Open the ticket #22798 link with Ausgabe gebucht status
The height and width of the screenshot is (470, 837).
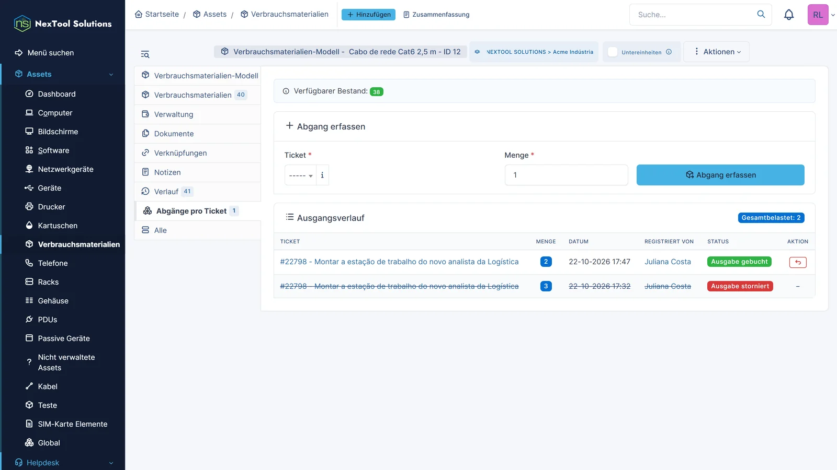coord(399,262)
